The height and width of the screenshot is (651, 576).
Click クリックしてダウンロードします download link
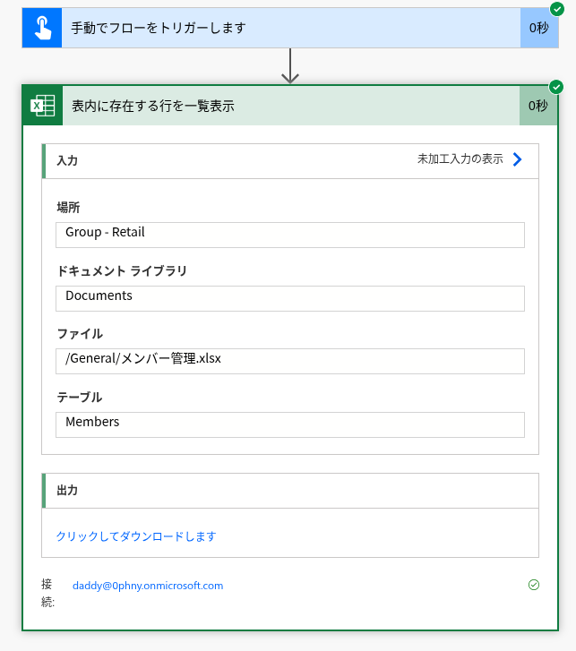(136, 536)
